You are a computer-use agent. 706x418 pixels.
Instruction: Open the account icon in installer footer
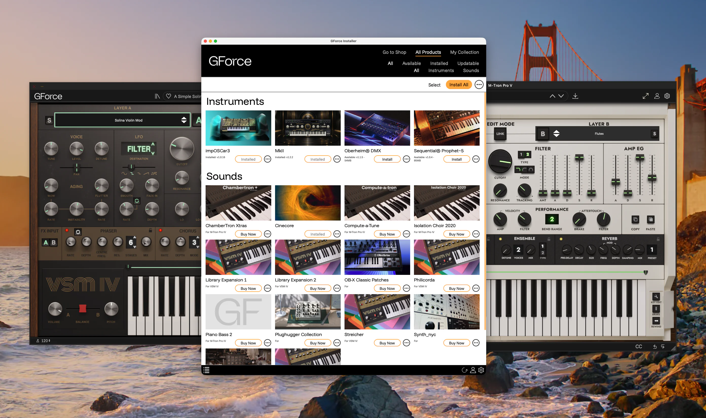473,370
